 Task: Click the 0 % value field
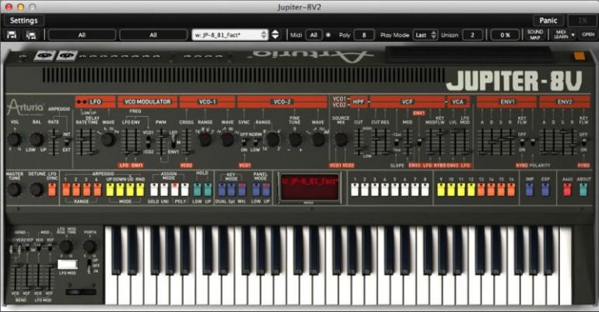click(505, 35)
